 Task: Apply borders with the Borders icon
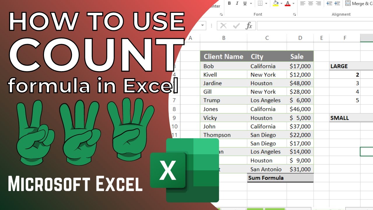(260, 3)
